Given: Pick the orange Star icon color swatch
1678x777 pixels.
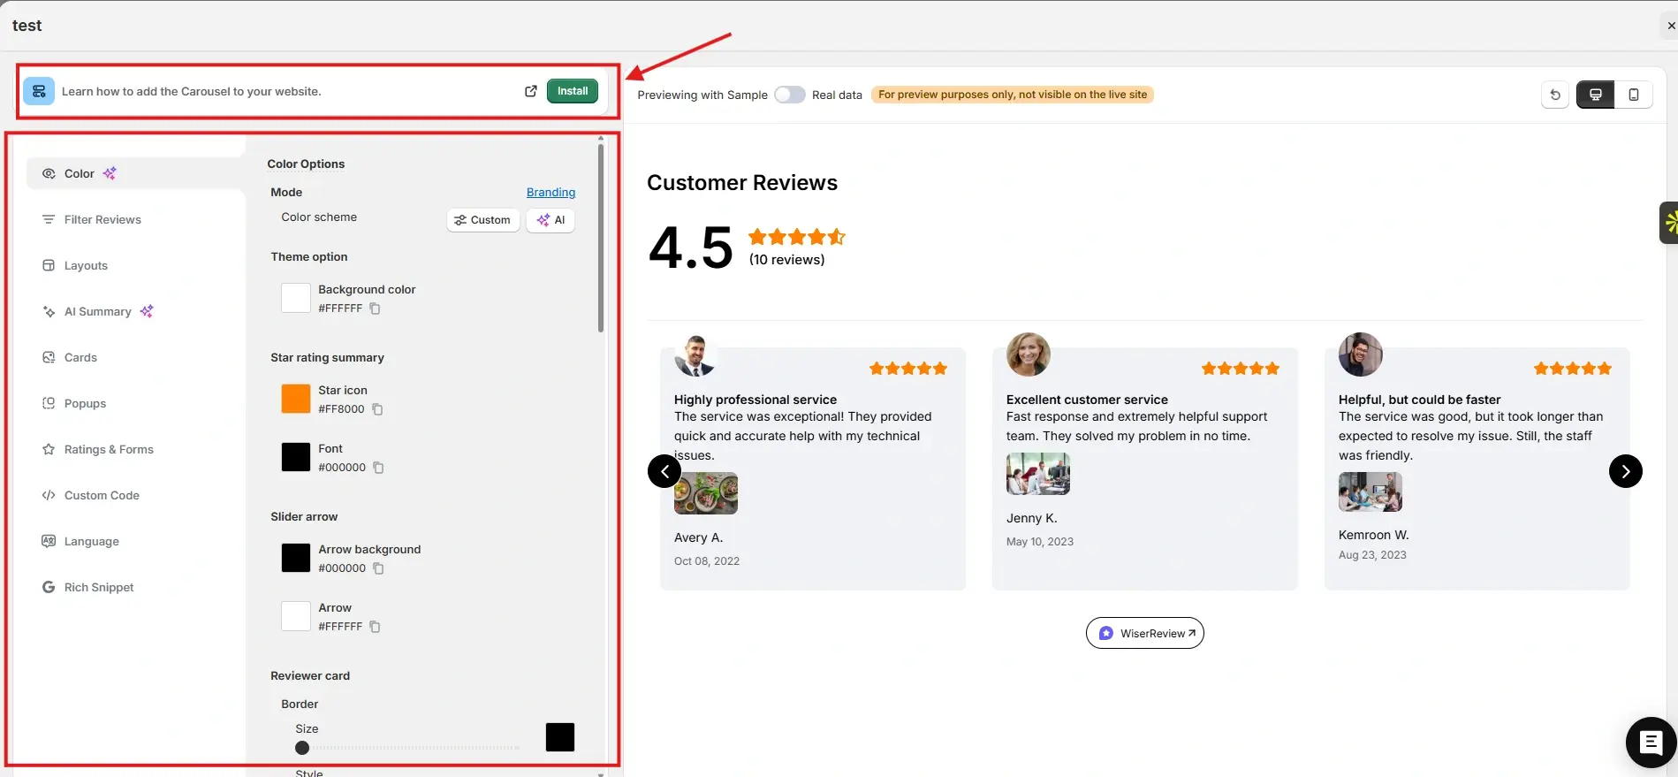Looking at the screenshot, I should (x=296, y=399).
